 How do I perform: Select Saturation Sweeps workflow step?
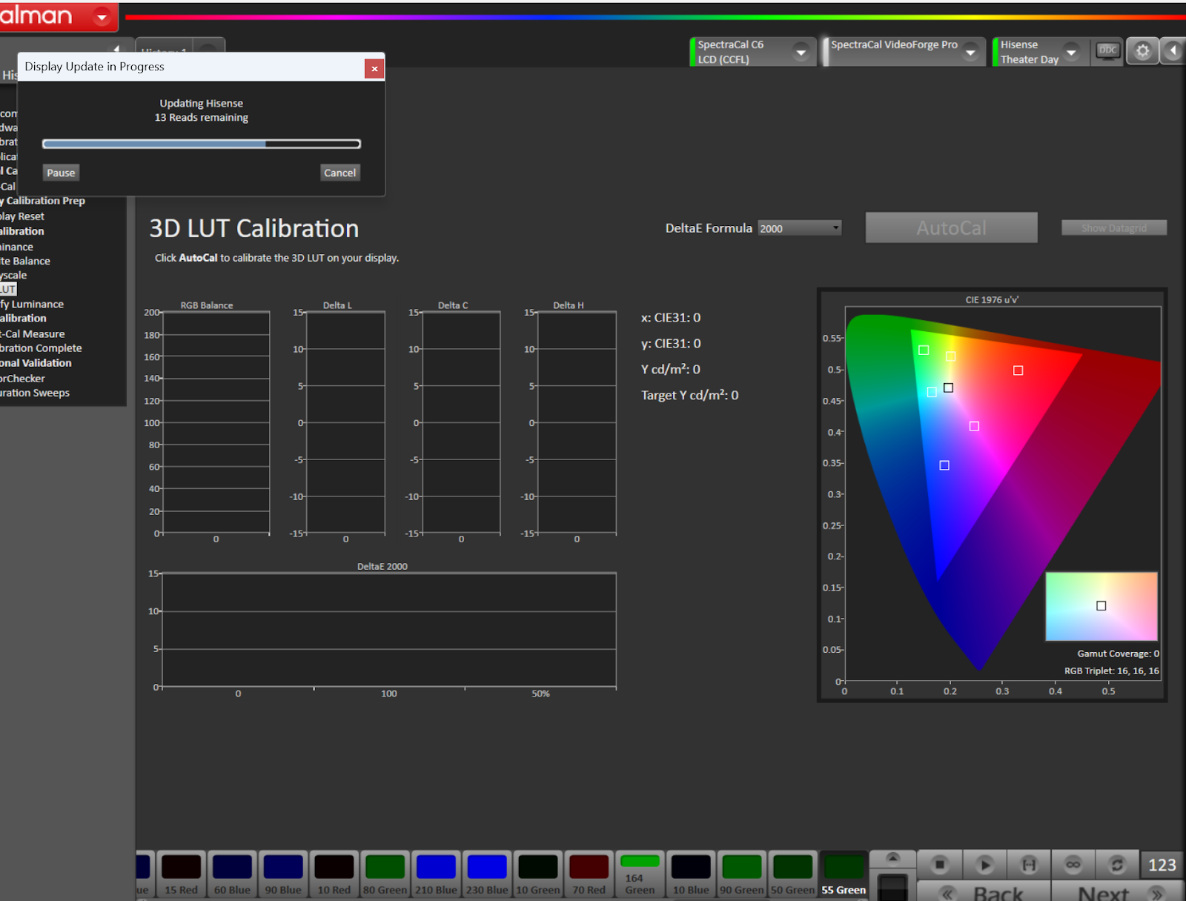(x=35, y=393)
